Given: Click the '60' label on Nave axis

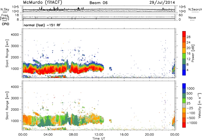Looking at the screenshot, I should 181,15.
